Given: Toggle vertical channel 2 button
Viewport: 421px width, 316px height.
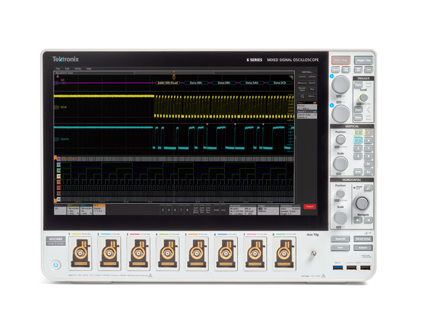Looking at the screenshot, I should 358,141.
